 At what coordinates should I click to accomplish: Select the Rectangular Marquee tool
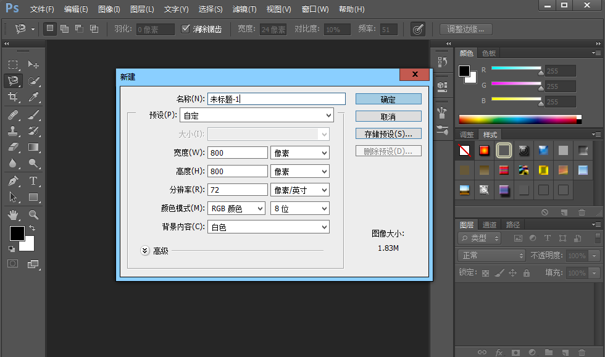coord(13,64)
